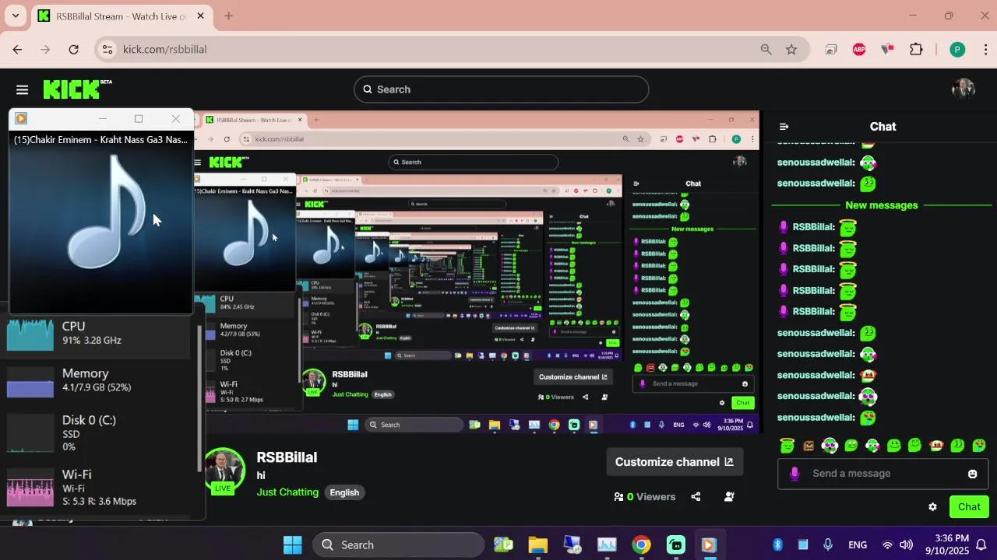This screenshot has height=560, width=997.
Task: Open the Adblock Plus ABP extension
Action: [859, 49]
